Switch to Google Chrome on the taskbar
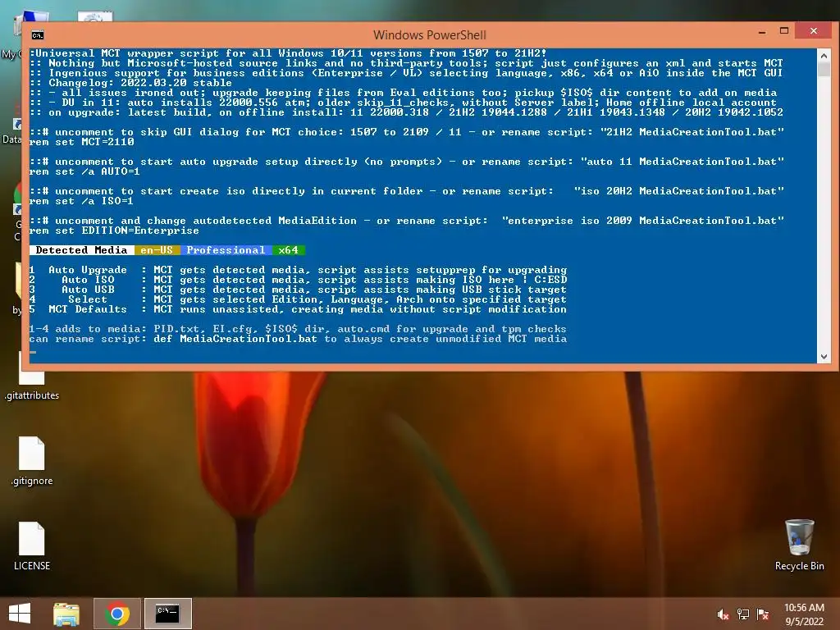840x630 pixels. 116,614
